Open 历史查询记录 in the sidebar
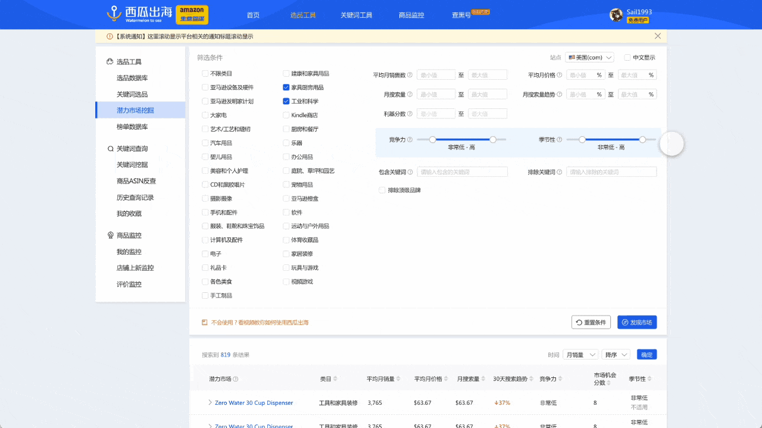The image size is (762, 428). coord(136,197)
